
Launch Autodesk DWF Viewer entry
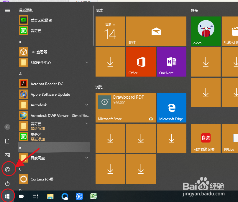point(54,115)
